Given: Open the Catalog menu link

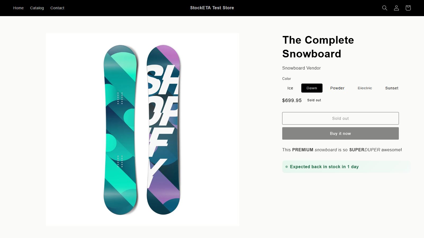Looking at the screenshot, I should pyautogui.click(x=37, y=8).
